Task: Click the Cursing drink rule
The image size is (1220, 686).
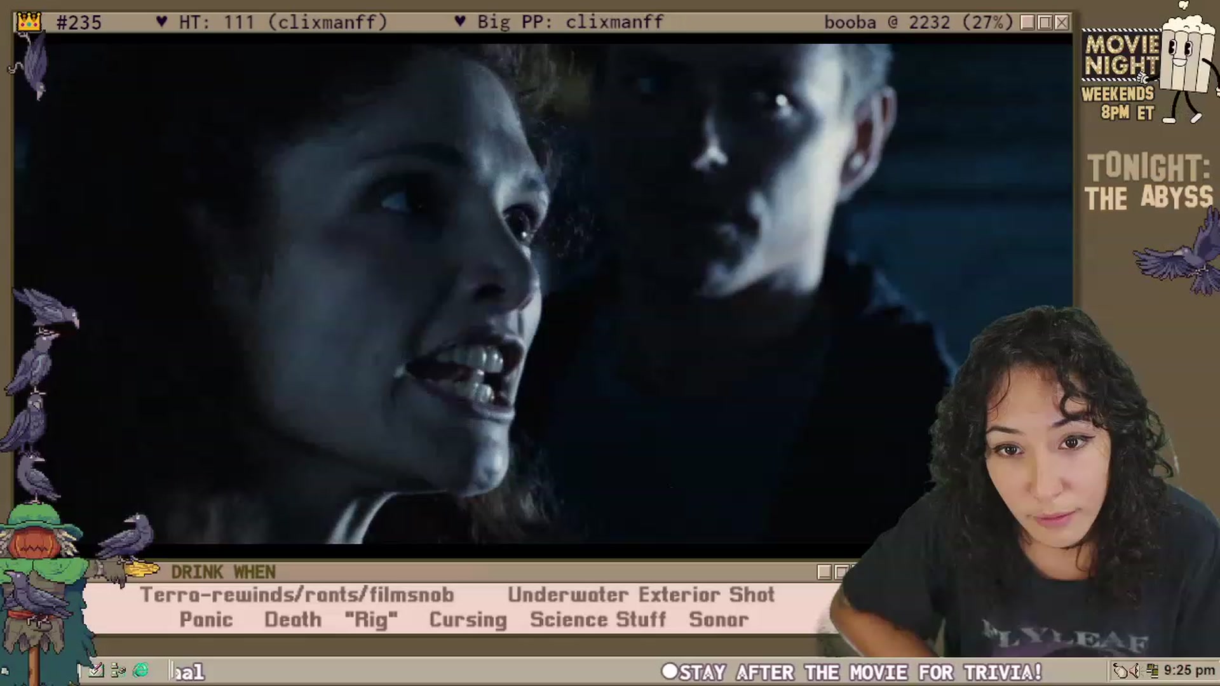Action: [x=468, y=619]
